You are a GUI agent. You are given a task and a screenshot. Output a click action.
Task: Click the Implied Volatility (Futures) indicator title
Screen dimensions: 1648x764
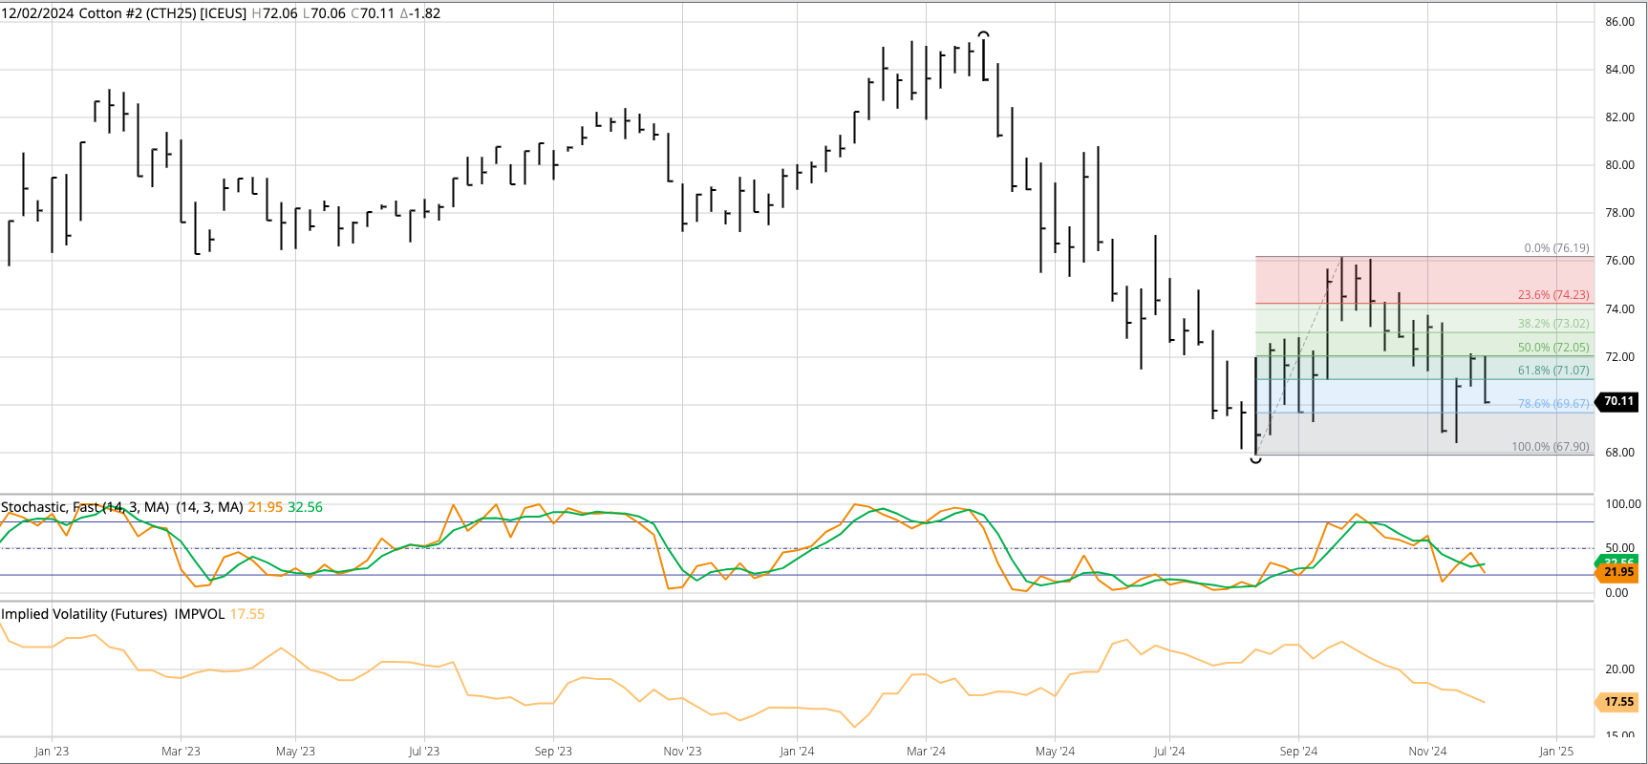click(x=84, y=614)
